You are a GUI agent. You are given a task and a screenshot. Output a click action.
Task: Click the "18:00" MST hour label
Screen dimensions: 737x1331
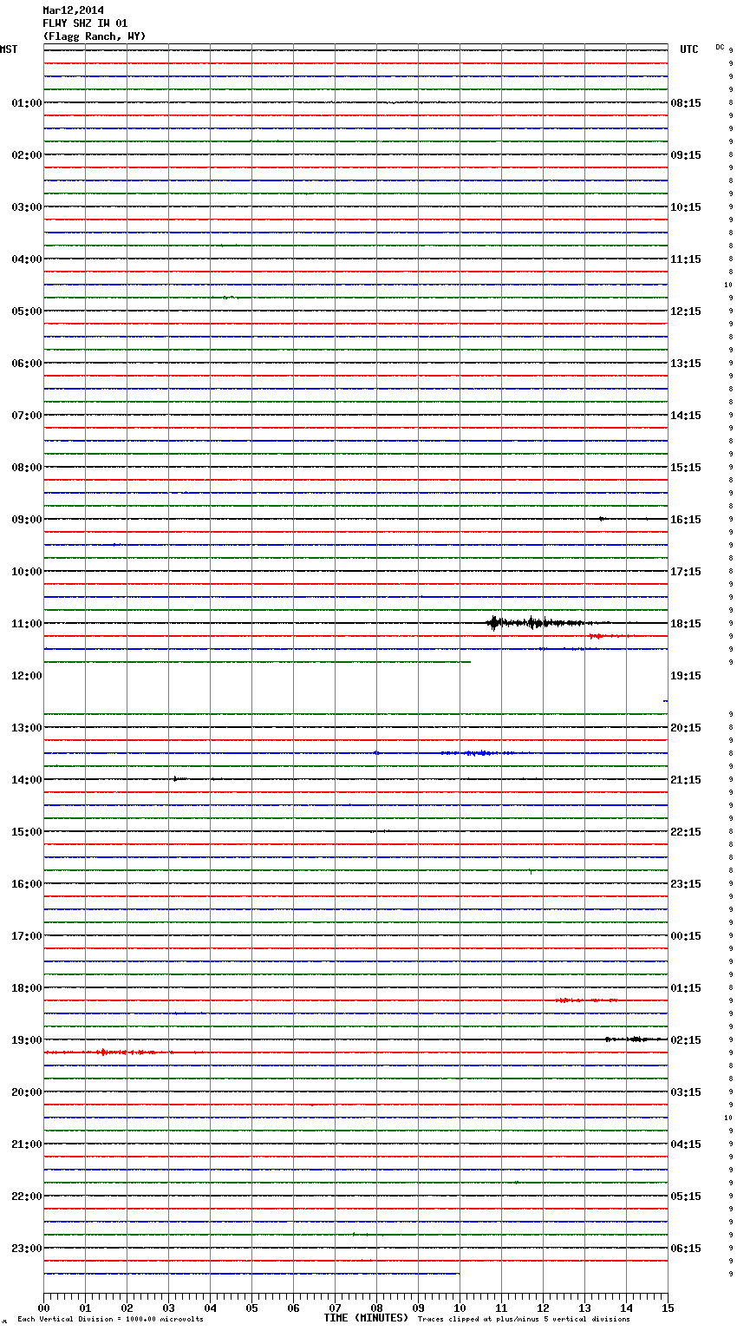point(26,988)
